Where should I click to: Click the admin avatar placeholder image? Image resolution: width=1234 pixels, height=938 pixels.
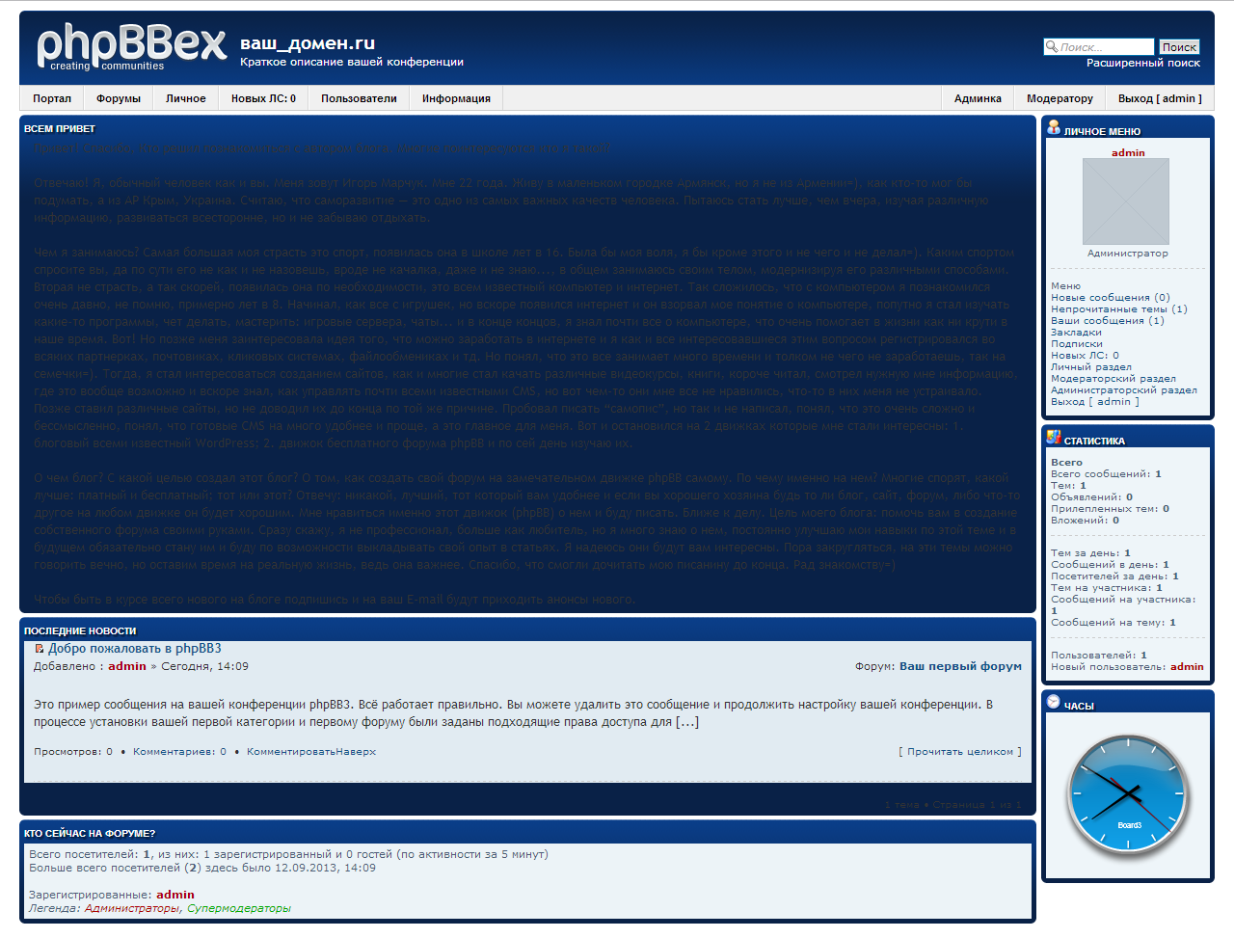pos(1125,201)
